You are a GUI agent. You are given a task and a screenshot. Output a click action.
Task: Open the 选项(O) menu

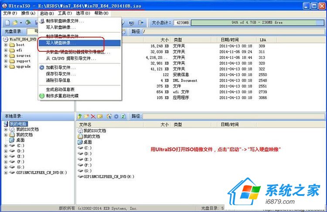[x=83, y=13]
